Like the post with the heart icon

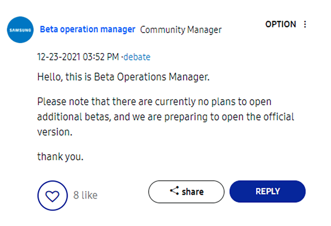coord(52,195)
